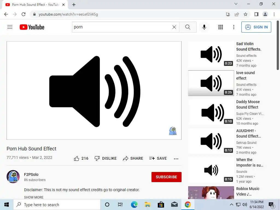Click Supa Fly Clean channel name
Viewport: 280px width, 210px height.
[x=250, y=113]
